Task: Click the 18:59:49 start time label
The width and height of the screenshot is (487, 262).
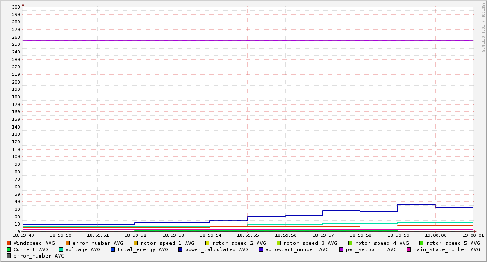Action: (x=23, y=235)
